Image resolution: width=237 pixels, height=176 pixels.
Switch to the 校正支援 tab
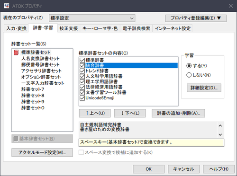pyautogui.click(x=69, y=28)
